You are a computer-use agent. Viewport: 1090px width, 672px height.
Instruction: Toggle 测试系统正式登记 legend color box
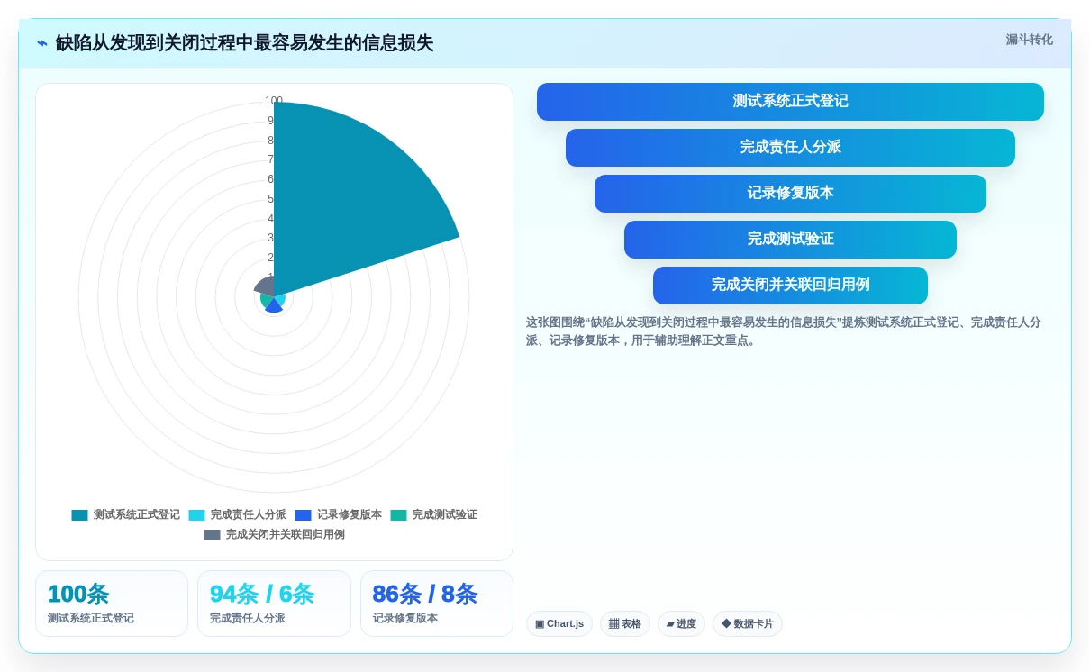click(x=80, y=515)
